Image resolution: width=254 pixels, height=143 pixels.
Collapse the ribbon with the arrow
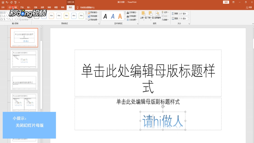coord(253,24)
